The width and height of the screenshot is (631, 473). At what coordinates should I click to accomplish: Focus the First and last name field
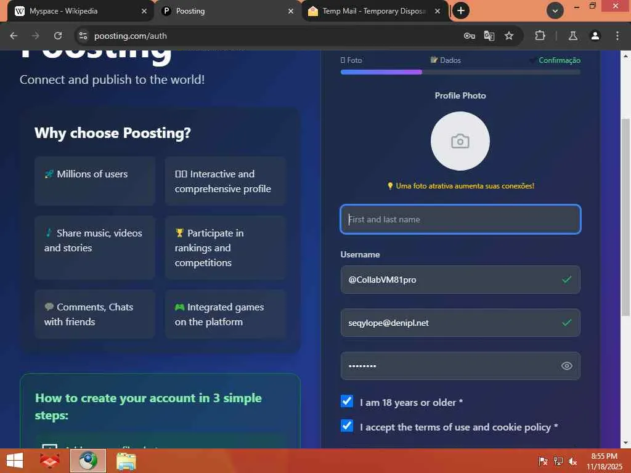460,219
